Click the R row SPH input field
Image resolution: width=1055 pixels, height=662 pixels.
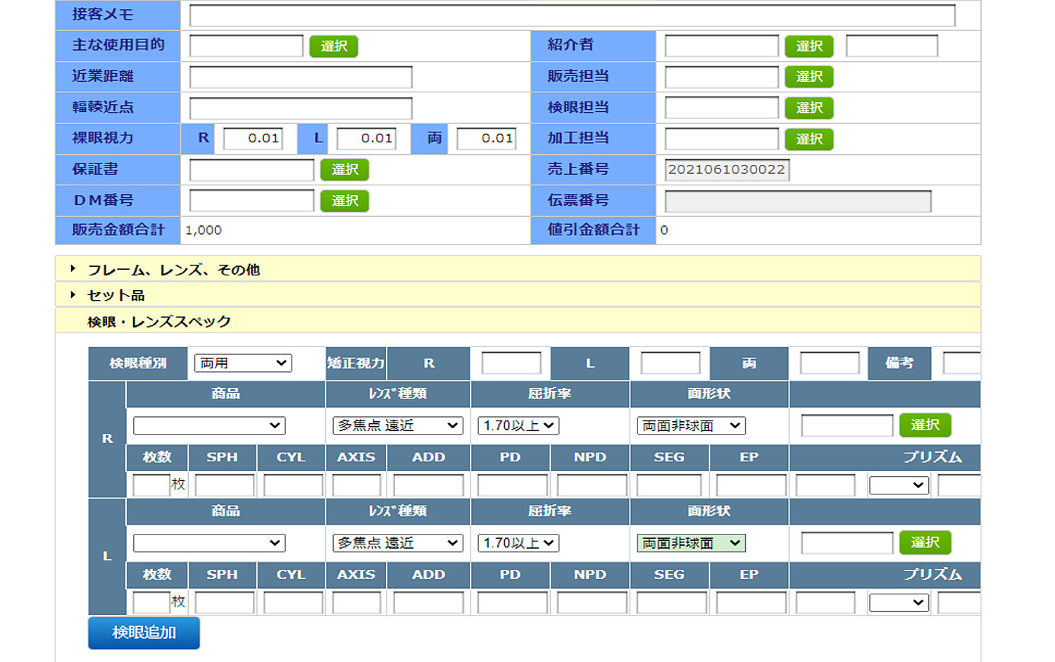click(x=224, y=485)
